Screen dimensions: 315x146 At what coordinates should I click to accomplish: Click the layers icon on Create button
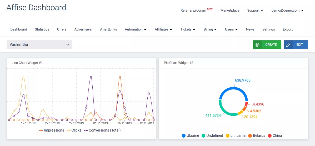point(257,45)
